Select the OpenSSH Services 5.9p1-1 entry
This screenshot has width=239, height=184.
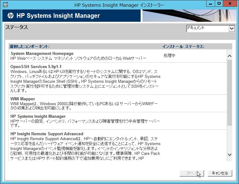pyautogui.click(x=118, y=79)
